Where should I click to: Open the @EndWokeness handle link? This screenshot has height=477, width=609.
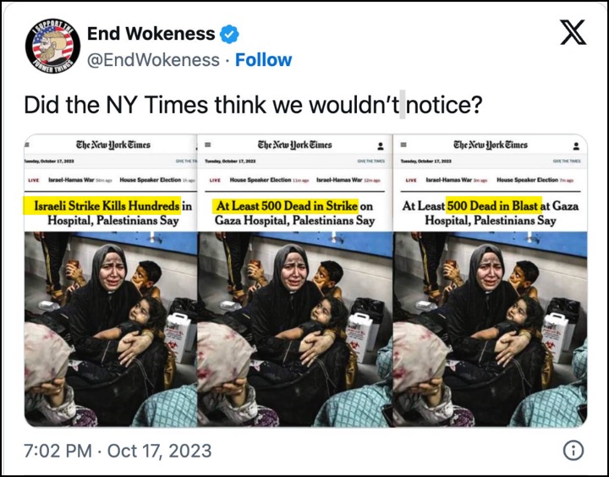tap(153, 60)
